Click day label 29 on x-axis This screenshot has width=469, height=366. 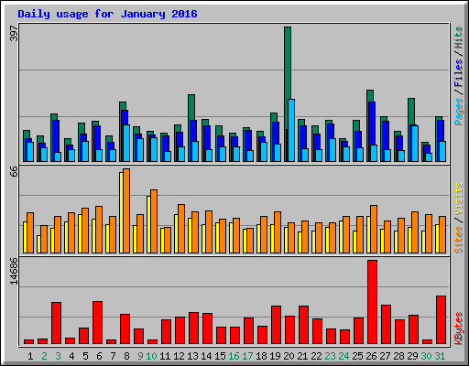tap(412, 356)
